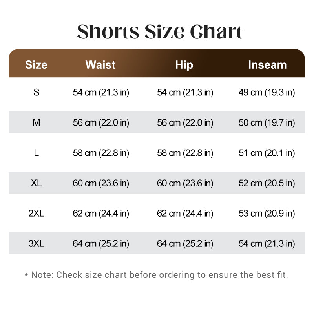314x314 pixels.
Task: Click the XL size row label
Action: click(36, 183)
